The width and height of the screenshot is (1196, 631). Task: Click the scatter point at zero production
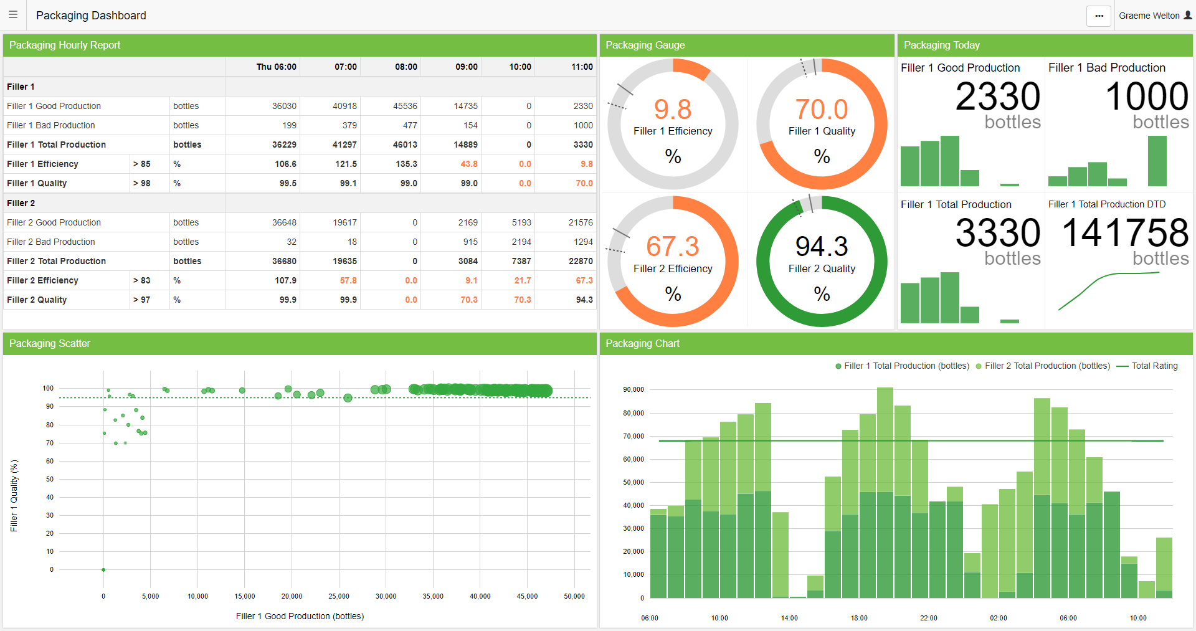coord(103,570)
